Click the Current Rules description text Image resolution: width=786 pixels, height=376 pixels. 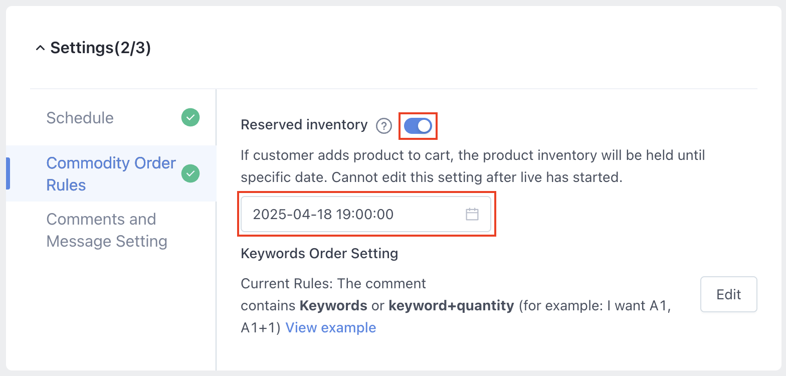click(x=456, y=305)
